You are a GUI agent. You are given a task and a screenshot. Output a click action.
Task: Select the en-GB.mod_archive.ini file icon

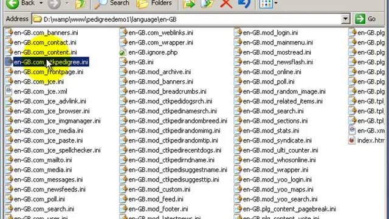click(123, 72)
